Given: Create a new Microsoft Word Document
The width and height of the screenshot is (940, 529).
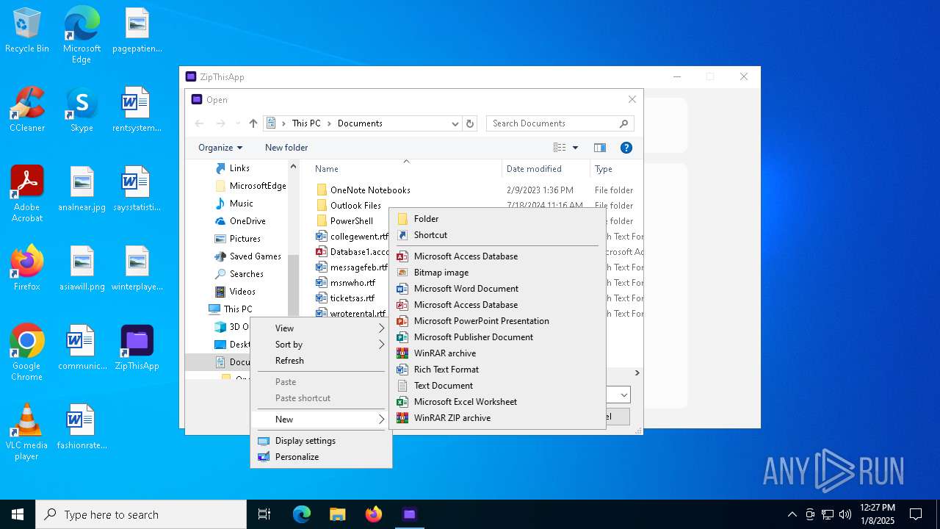Looking at the screenshot, I should coord(496,289).
